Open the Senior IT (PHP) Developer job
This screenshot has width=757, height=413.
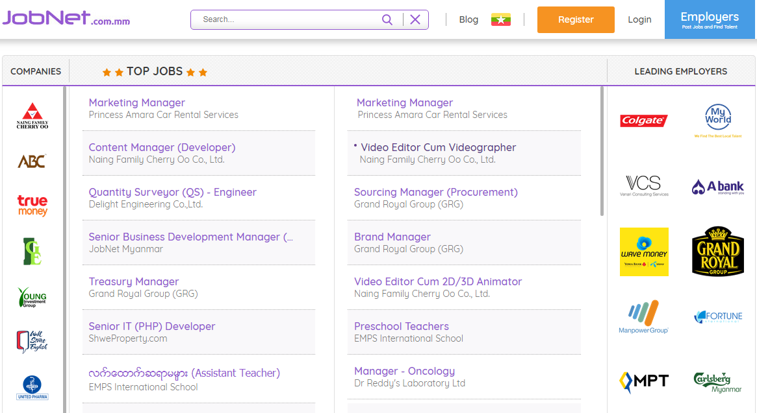tap(151, 326)
